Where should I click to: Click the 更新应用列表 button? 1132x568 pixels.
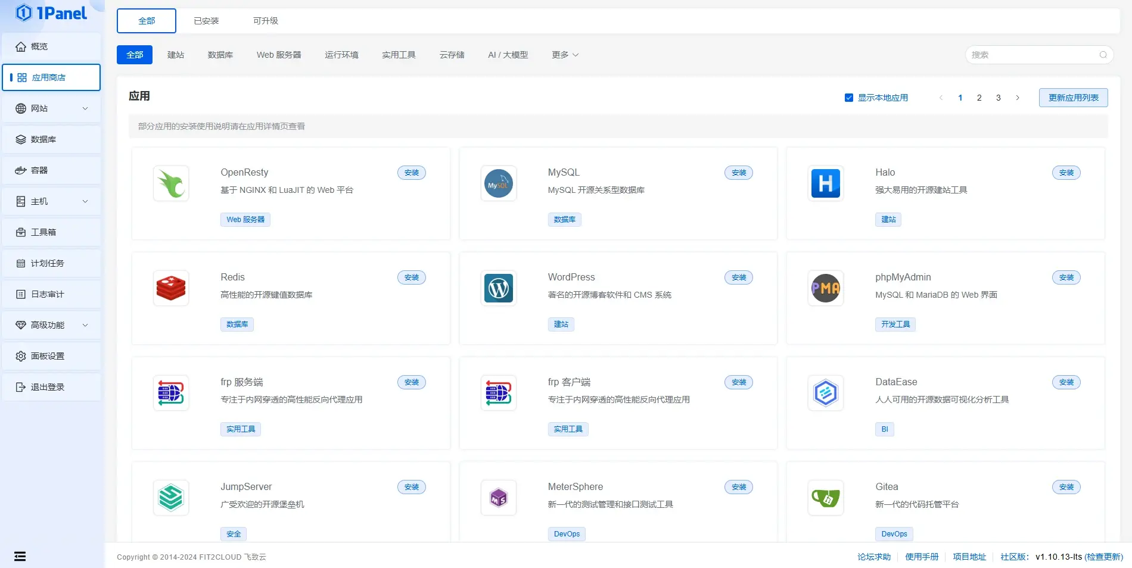coord(1074,98)
